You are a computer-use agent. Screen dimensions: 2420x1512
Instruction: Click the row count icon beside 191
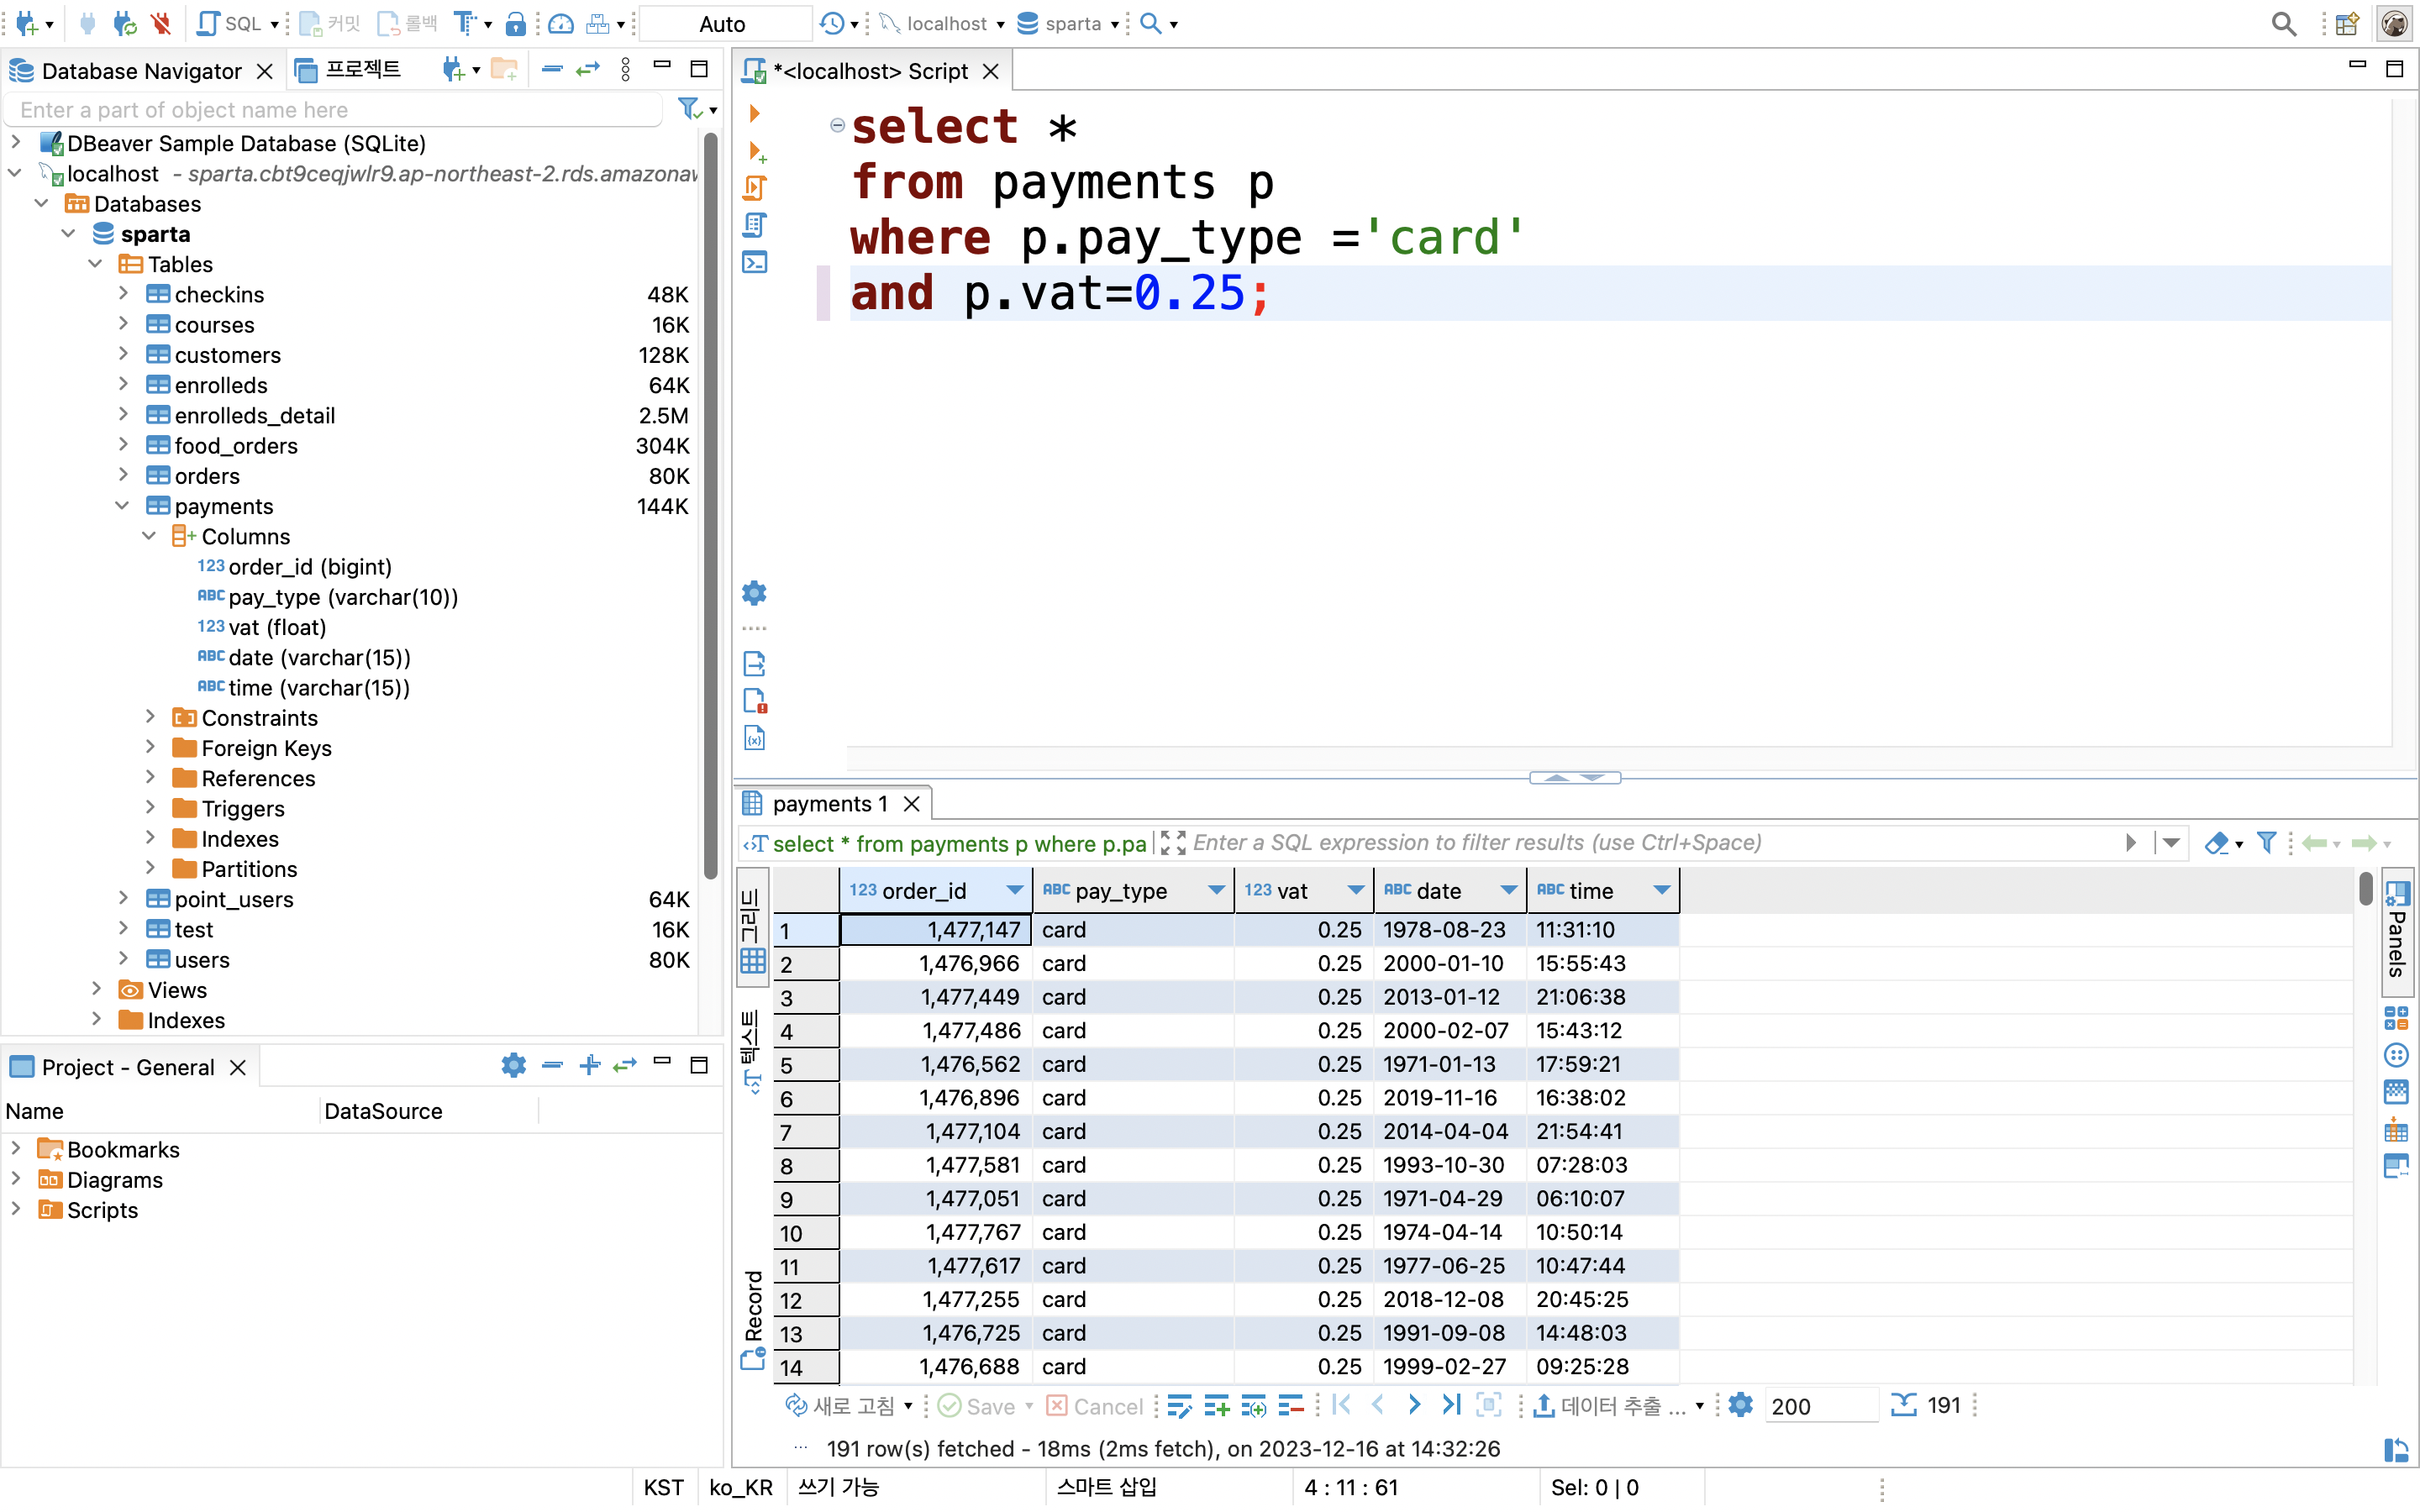[1903, 1404]
